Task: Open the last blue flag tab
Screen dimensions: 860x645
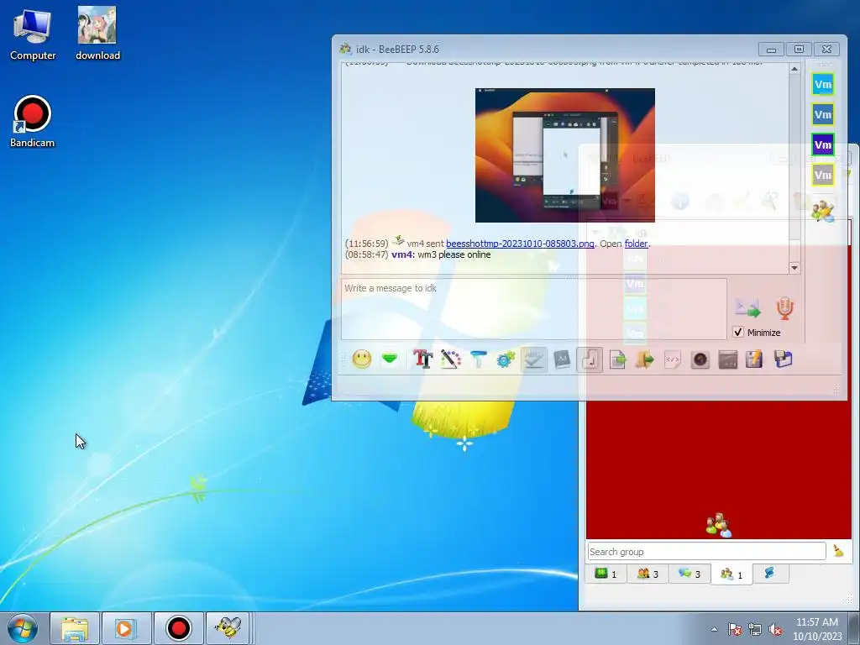Action: pyautogui.click(x=769, y=573)
